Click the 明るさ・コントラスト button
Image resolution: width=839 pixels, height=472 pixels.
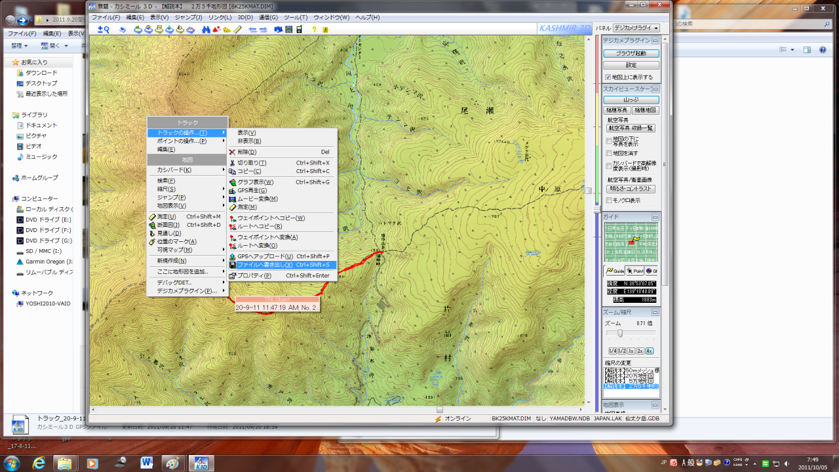point(631,189)
